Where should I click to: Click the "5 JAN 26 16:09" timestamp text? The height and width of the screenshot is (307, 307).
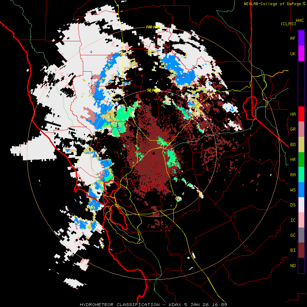(206, 305)
